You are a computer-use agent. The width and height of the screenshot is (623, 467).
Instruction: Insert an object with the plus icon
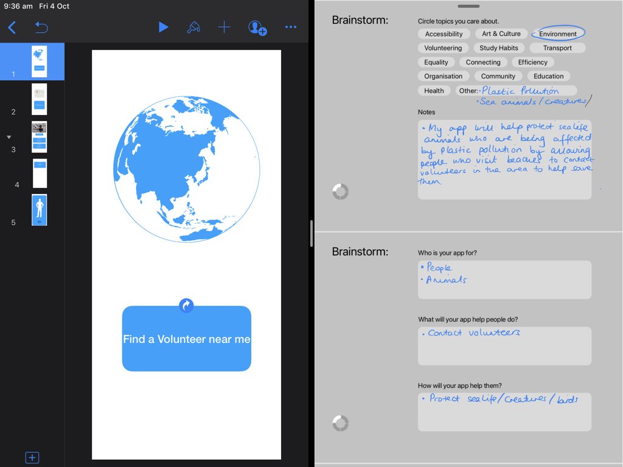pos(224,27)
